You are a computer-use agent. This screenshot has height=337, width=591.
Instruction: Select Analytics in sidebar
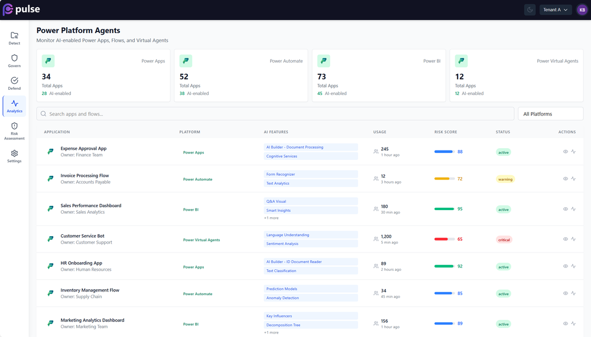14,106
